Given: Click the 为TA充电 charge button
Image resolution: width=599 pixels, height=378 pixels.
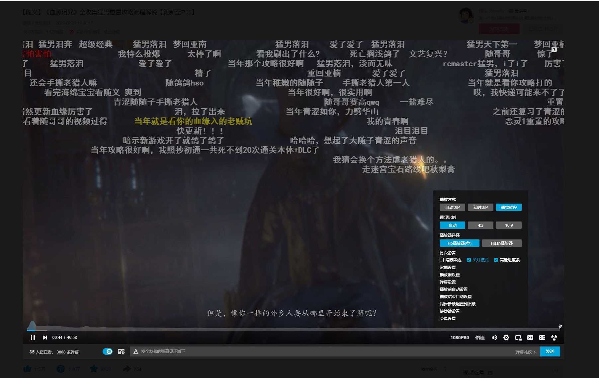Looking at the screenshot, I should pos(499,29).
